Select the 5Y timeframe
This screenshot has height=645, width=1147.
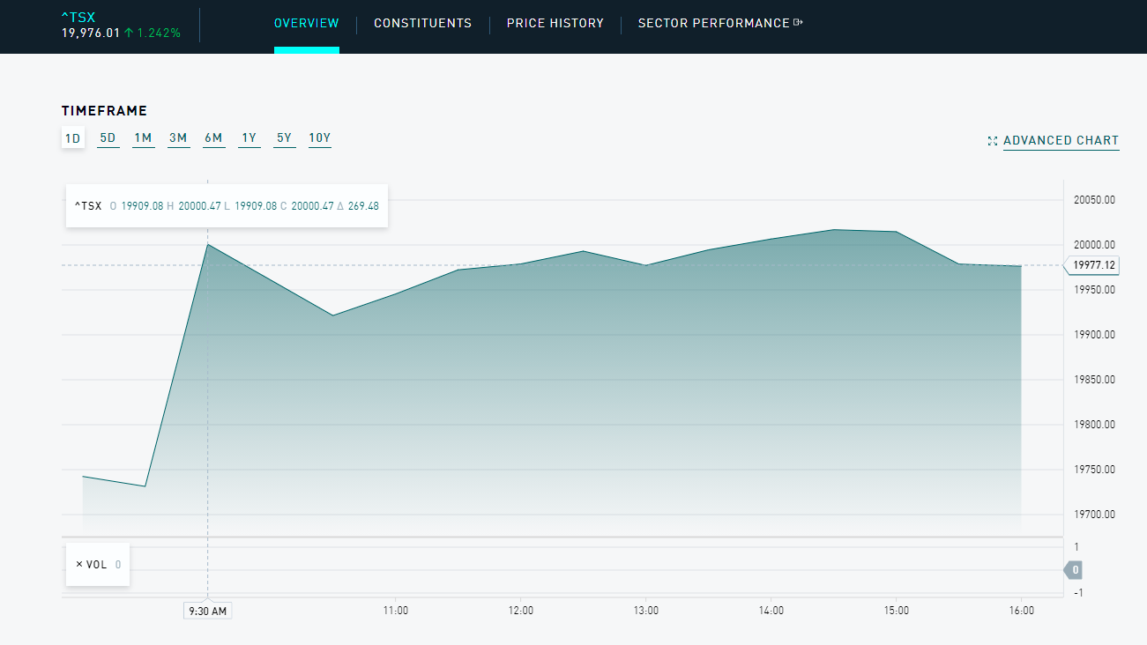(284, 138)
